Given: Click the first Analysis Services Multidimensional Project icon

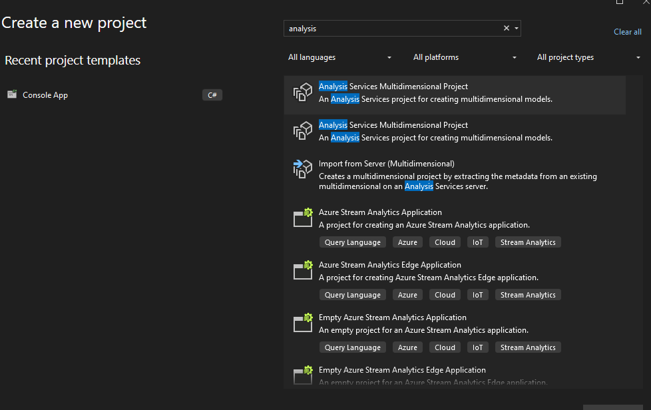Looking at the screenshot, I should pos(303,92).
